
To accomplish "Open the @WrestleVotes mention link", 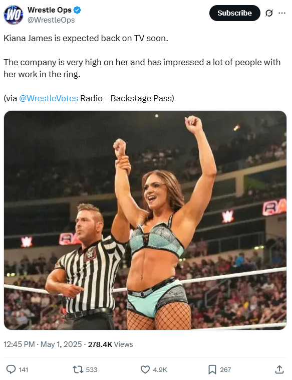I will (x=49, y=98).
